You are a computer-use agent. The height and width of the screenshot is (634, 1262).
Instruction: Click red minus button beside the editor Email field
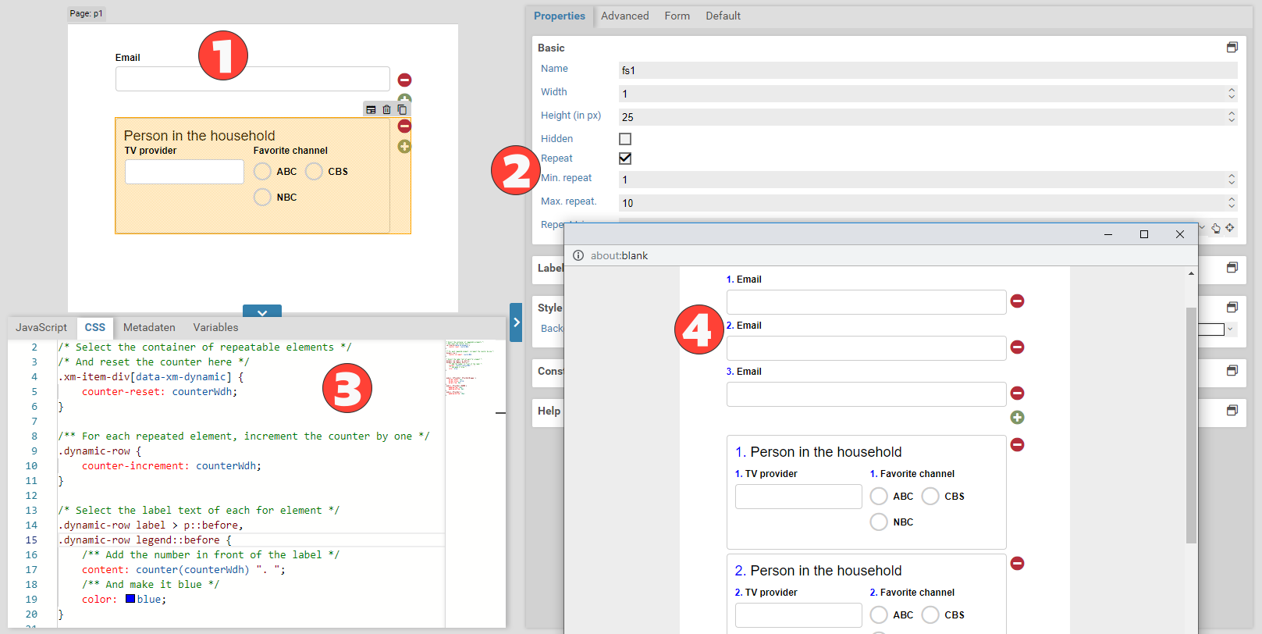point(404,80)
